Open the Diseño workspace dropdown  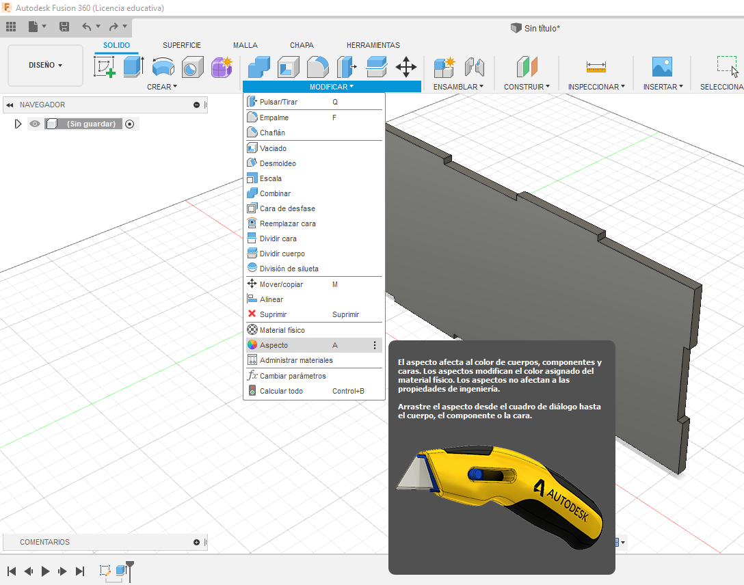tap(46, 65)
